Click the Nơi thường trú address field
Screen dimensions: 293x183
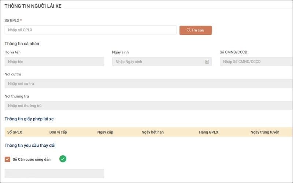coord(146,105)
